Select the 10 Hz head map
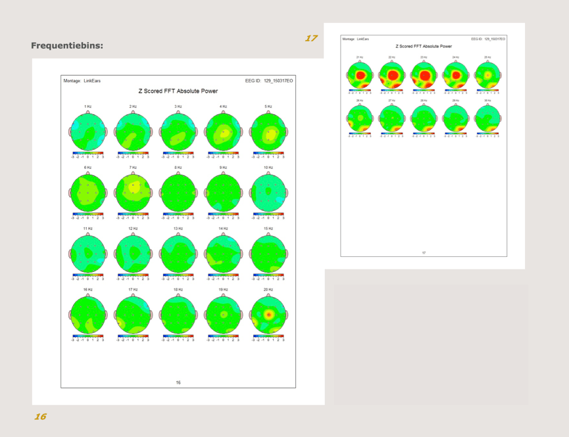The image size is (569, 437). pos(268,193)
